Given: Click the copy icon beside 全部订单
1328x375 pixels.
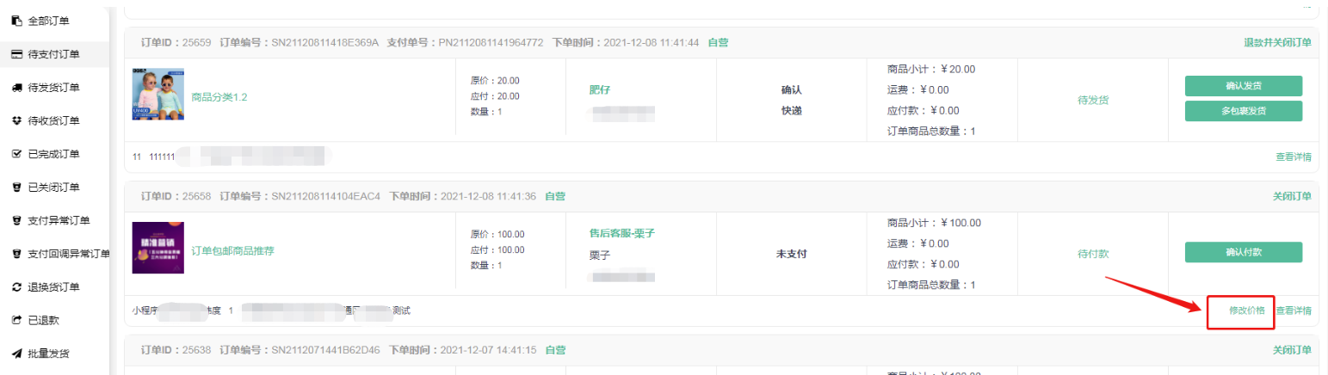Looking at the screenshot, I should click(16, 21).
